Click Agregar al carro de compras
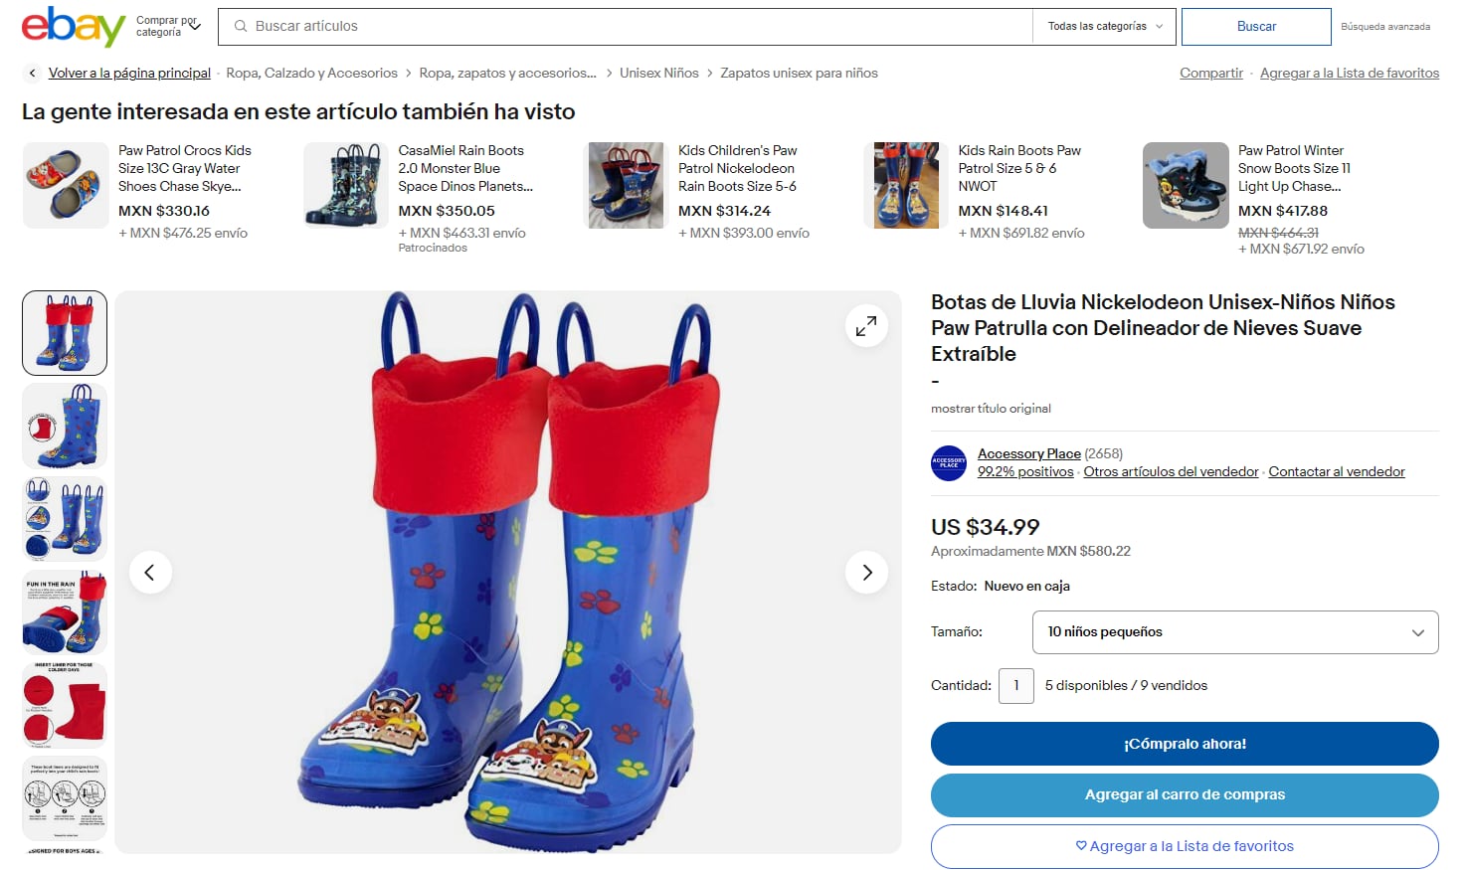 (1185, 794)
